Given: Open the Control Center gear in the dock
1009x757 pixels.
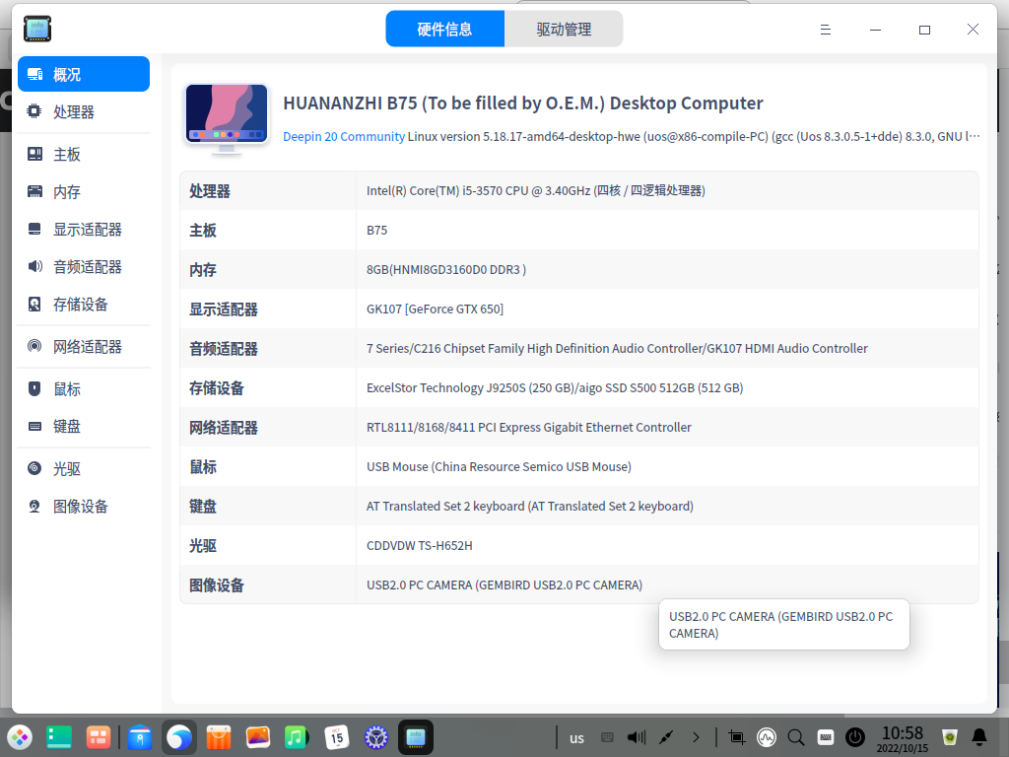Looking at the screenshot, I should [x=375, y=736].
